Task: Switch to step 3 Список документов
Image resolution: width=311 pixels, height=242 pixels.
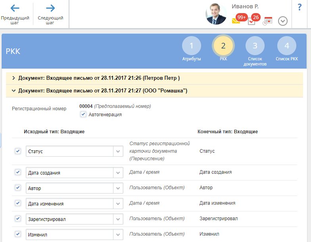Action: coord(255,51)
